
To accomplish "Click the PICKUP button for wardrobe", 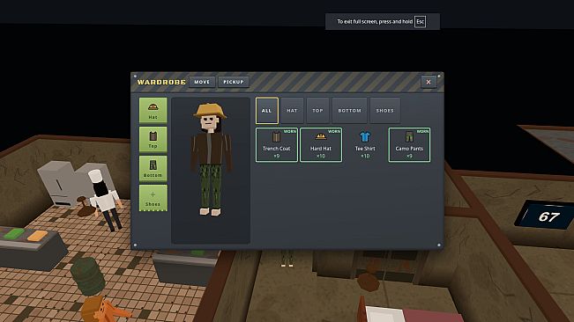I will click(234, 82).
